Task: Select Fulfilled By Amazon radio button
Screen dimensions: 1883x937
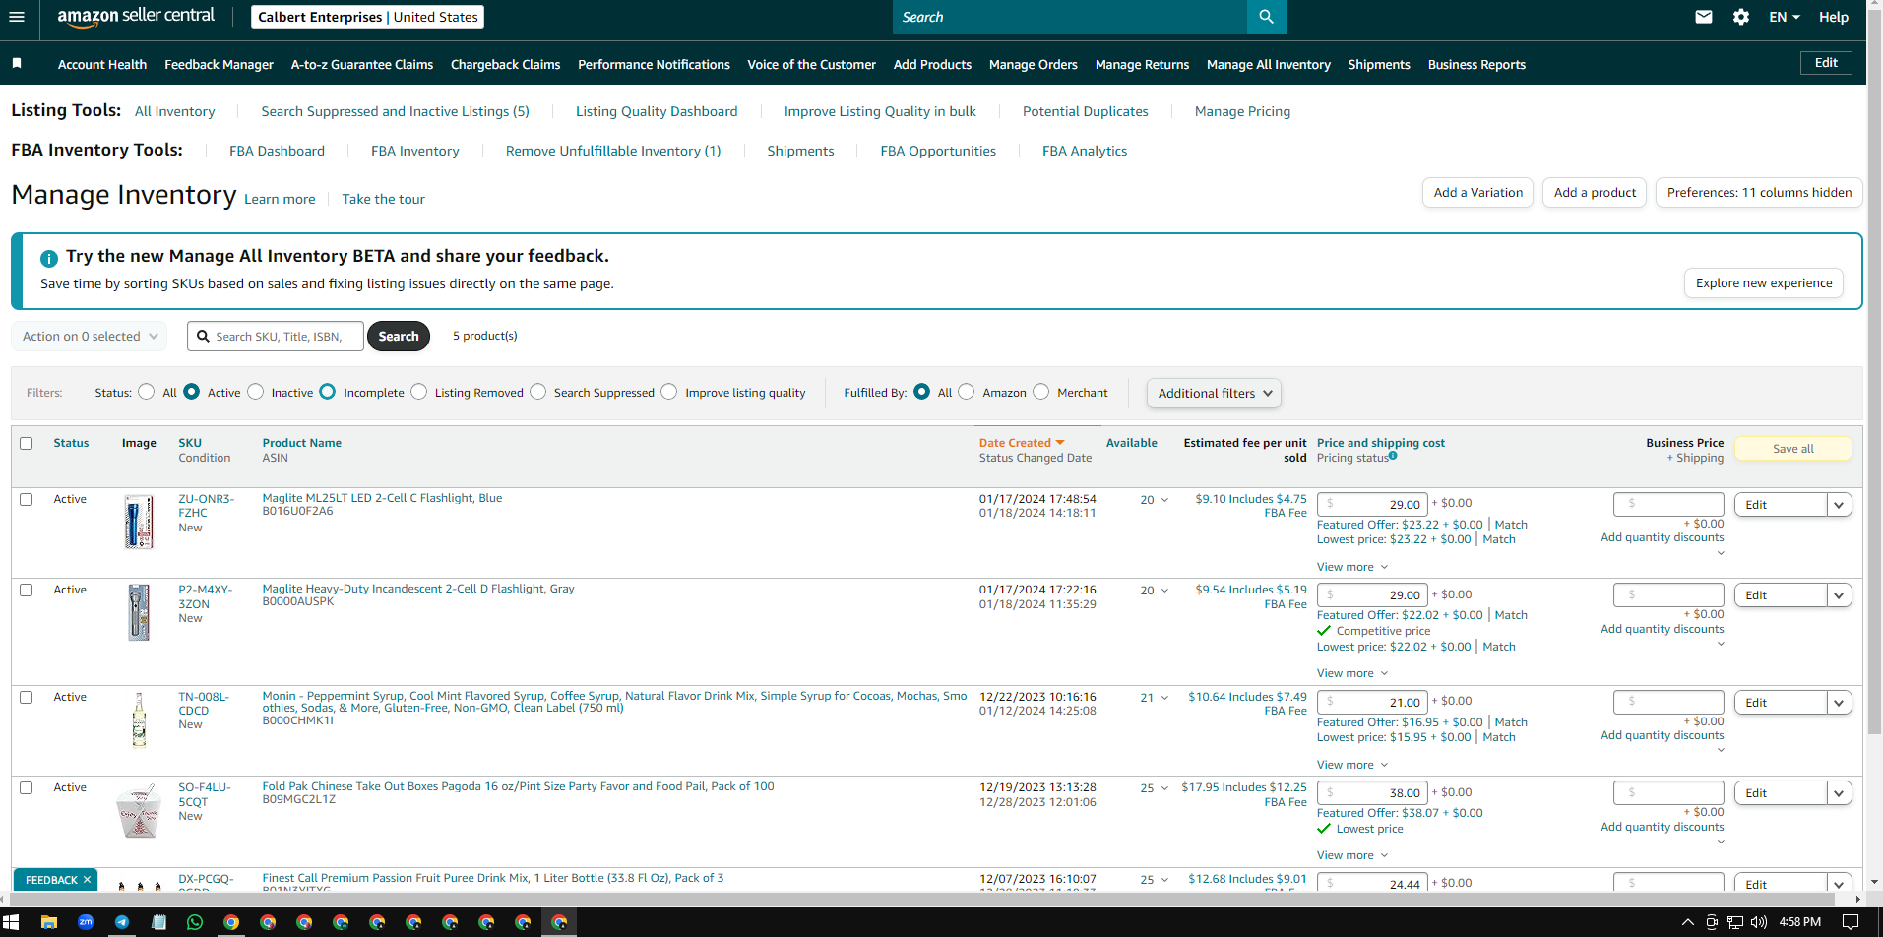Action: pos(967,392)
